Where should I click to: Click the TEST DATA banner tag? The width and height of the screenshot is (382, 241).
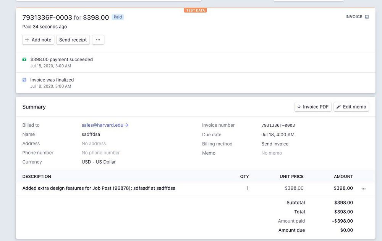click(195, 10)
